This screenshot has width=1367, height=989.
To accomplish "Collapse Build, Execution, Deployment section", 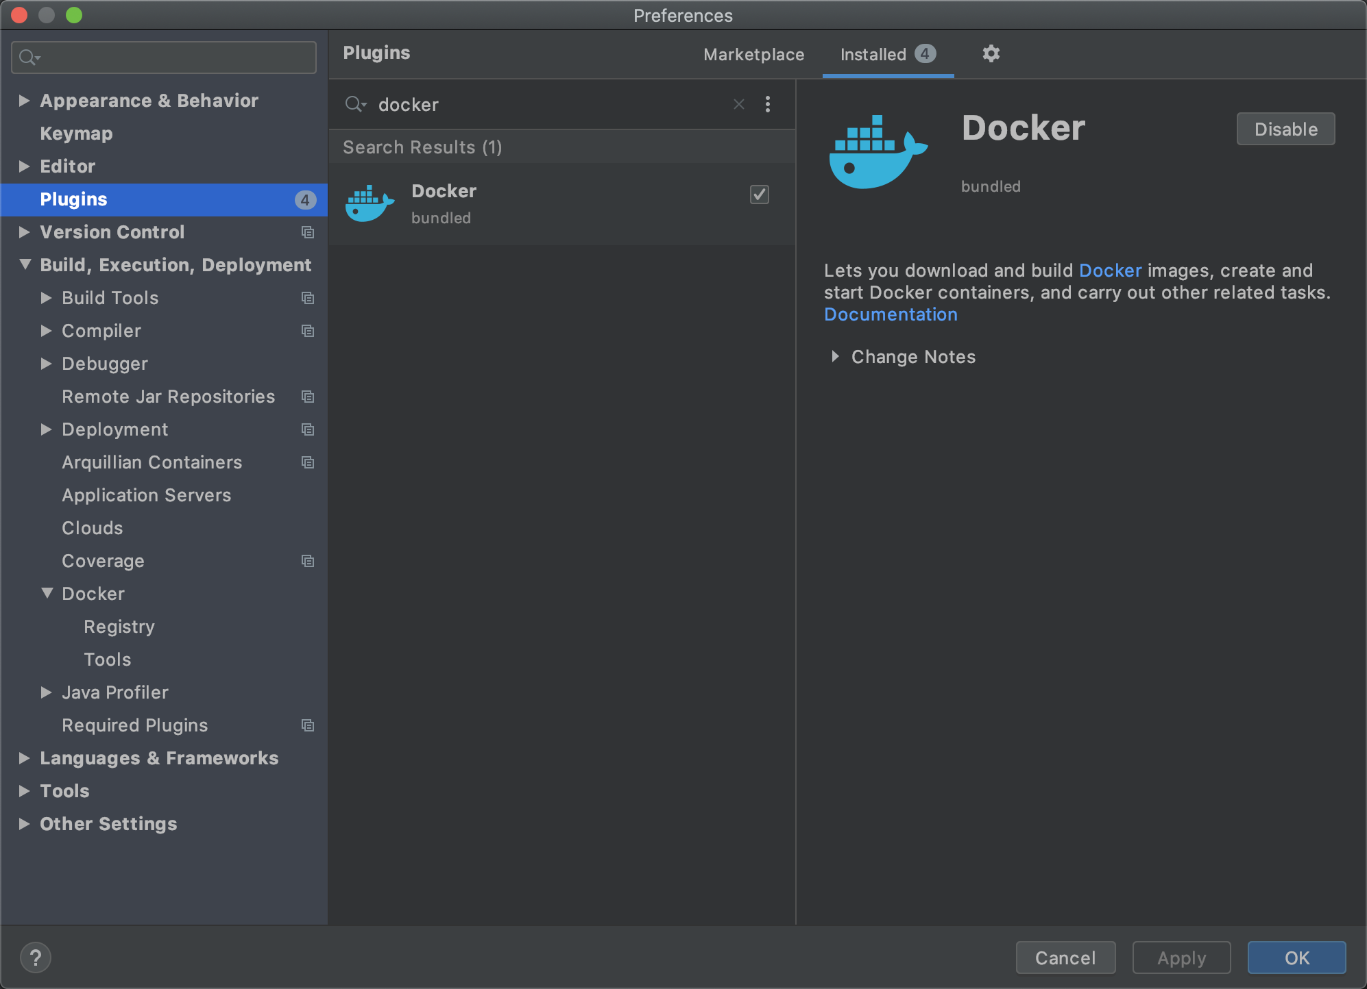I will 25,264.
